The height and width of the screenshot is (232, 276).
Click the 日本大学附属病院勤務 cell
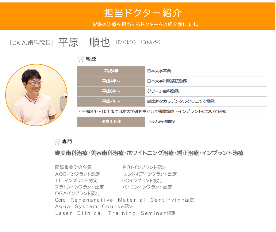coord(206,81)
